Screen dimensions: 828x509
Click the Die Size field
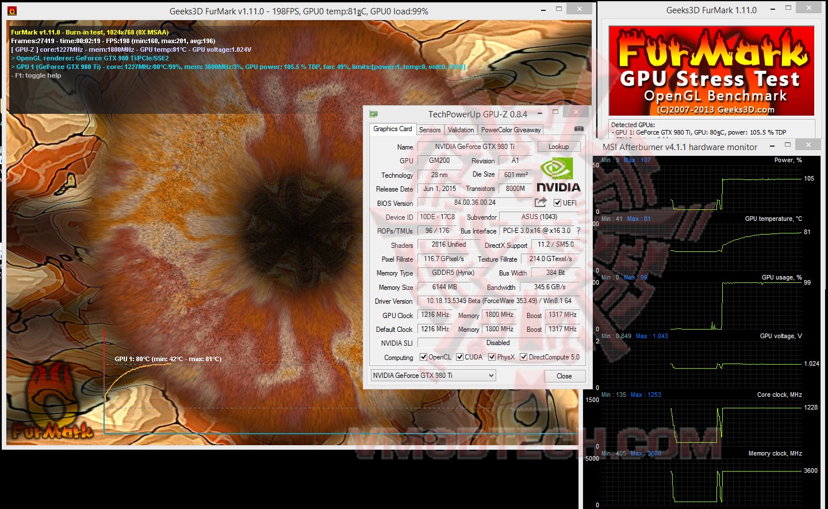[x=516, y=175]
